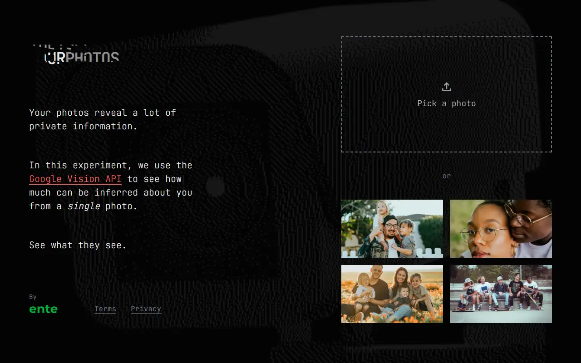The height and width of the screenshot is (363, 581).
Task: Click the "See what they see." tagline
Action: [78, 245]
